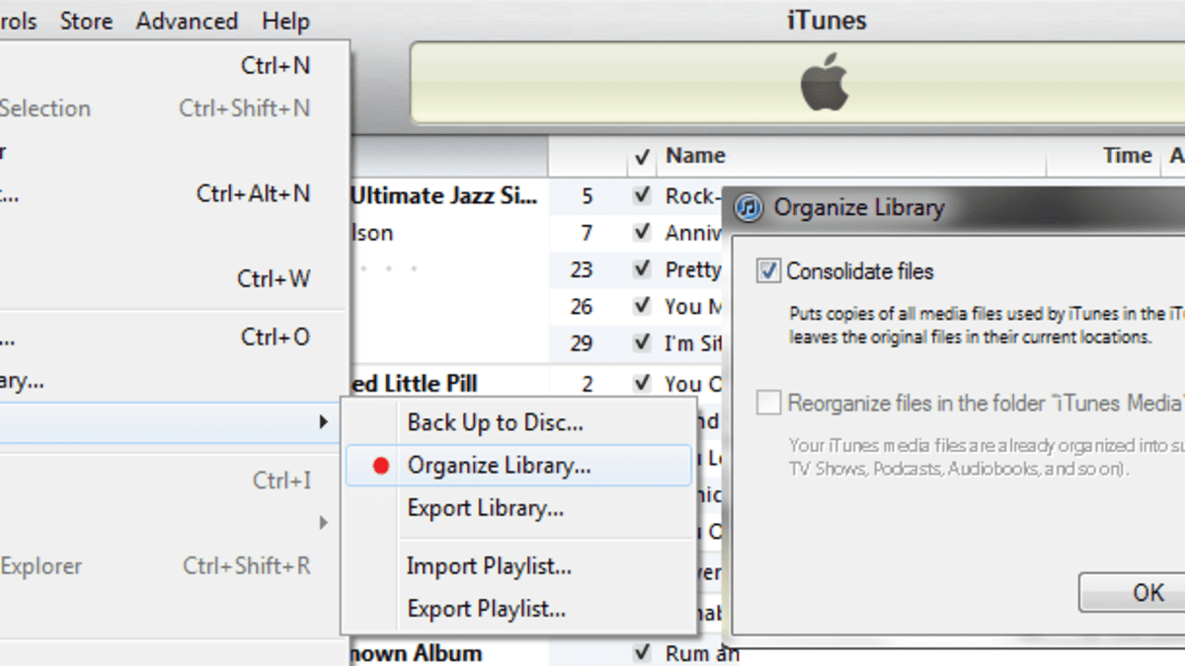Uncheck the checkmark next to track 5
The image size is (1185, 666).
pyautogui.click(x=642, y=195)
